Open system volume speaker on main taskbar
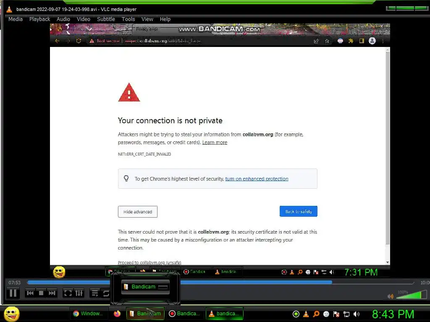Image resolution: width=430 pixels, height=322 pixels. click(357, 314)
